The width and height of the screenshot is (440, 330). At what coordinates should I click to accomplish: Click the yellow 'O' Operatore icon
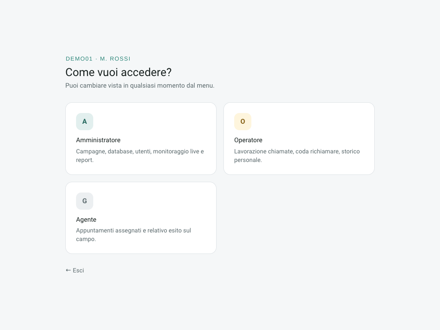coord(243,122)
